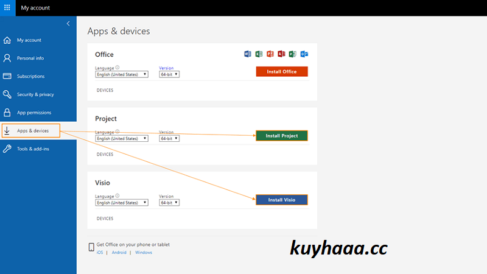
Task: Open App permissions page
Action: click(34, 113)
